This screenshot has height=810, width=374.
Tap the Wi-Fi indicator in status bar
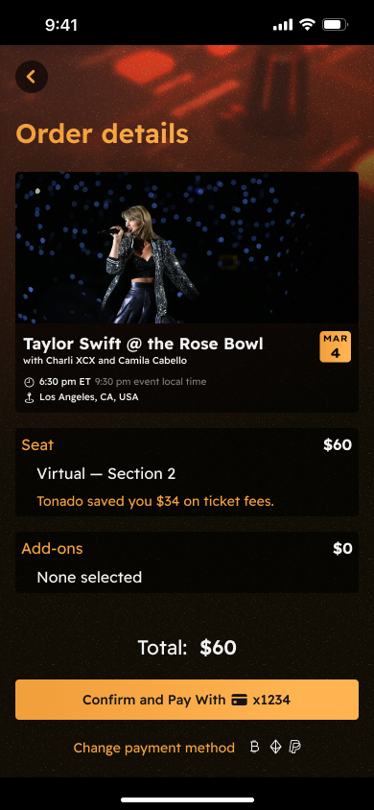tap(308, 24)
